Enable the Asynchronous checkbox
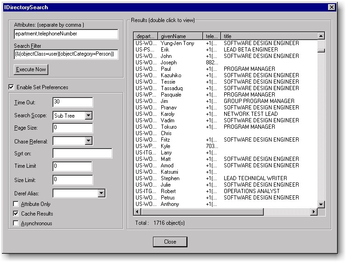Viewport: 346px width, 262px height. coord(16,223)
